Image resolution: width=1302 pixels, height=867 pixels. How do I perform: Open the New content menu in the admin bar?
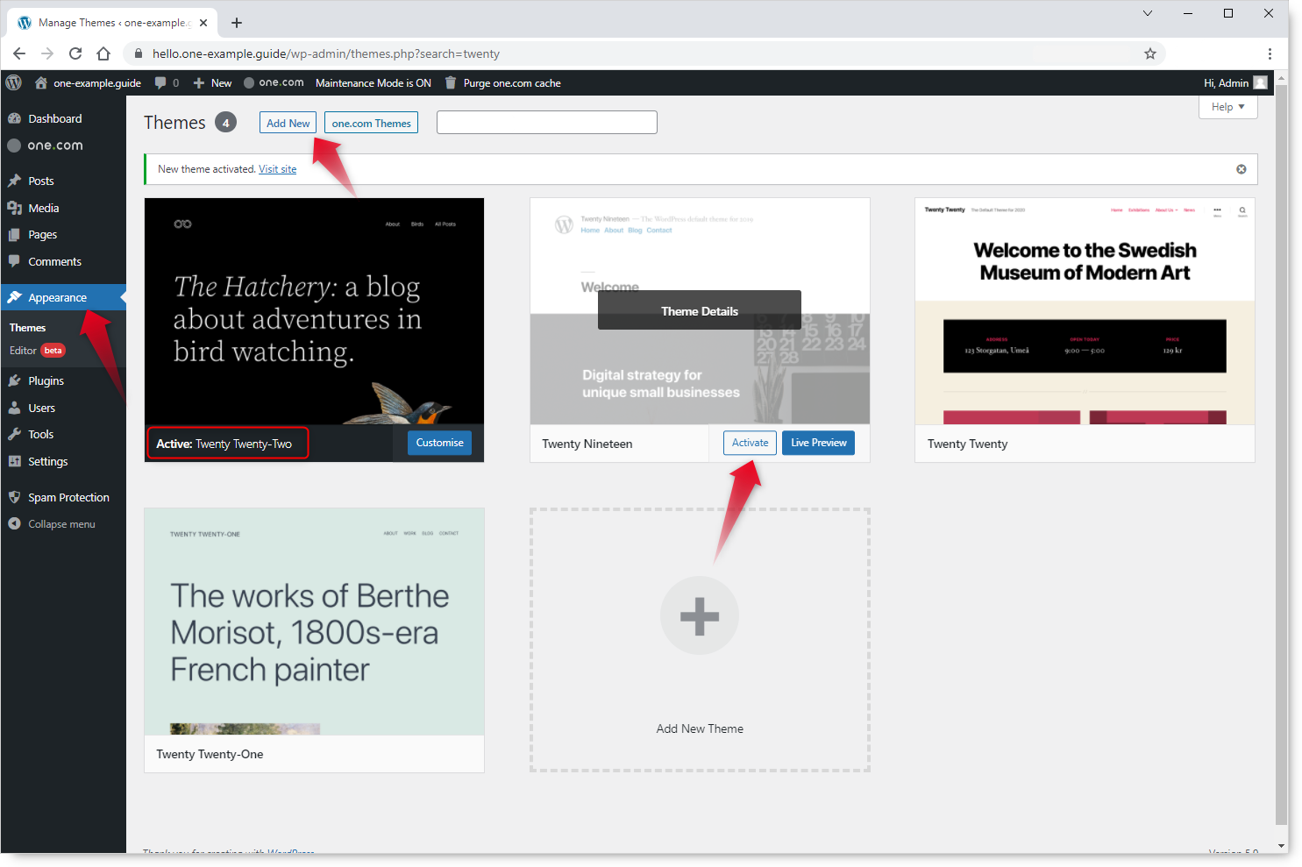coord(211,82)
